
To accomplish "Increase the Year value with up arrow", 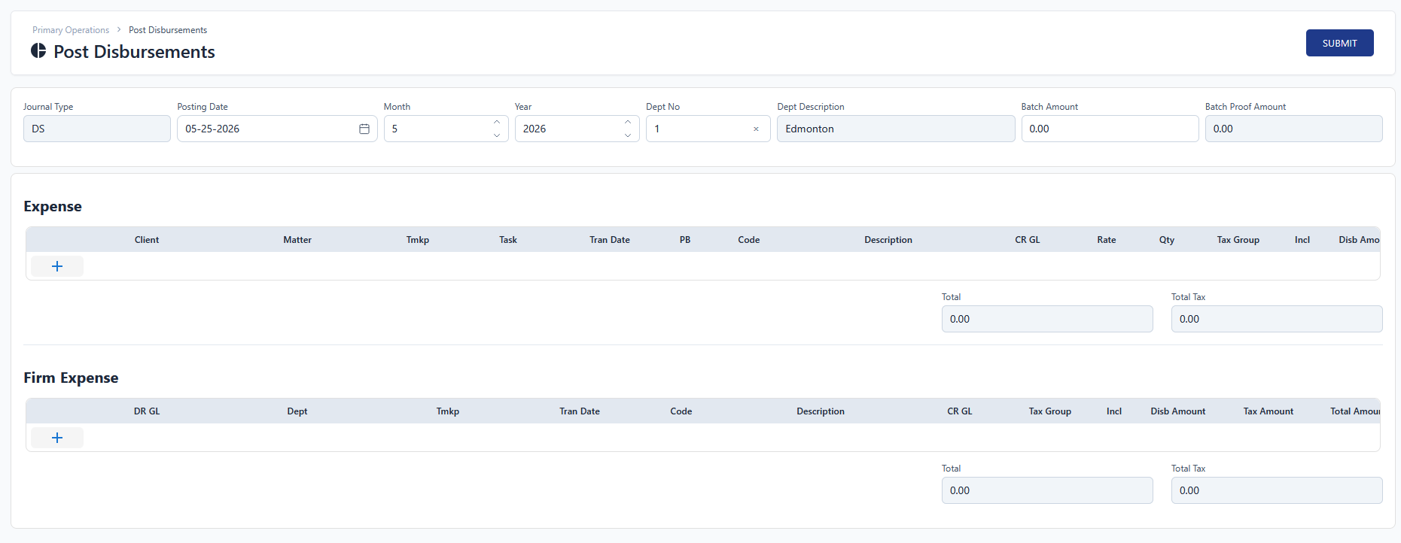I will 628,122.
